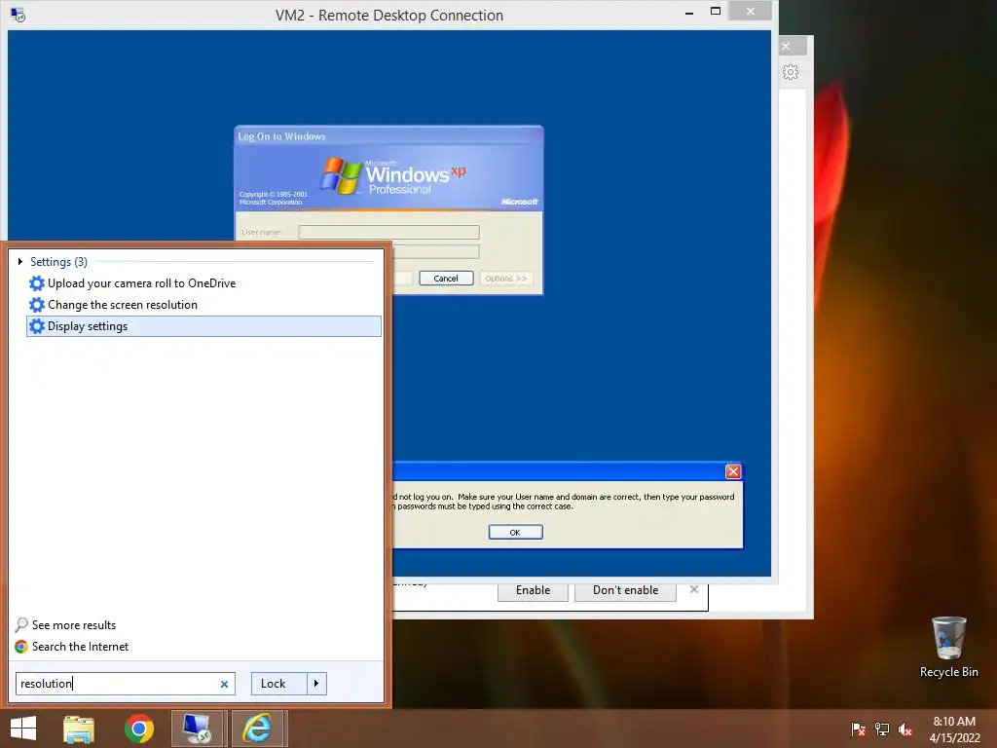This screenshot has width=997, height=748.
Task: Click gear icon beside Upload camera roll
Action: click(x=37, y=283)
